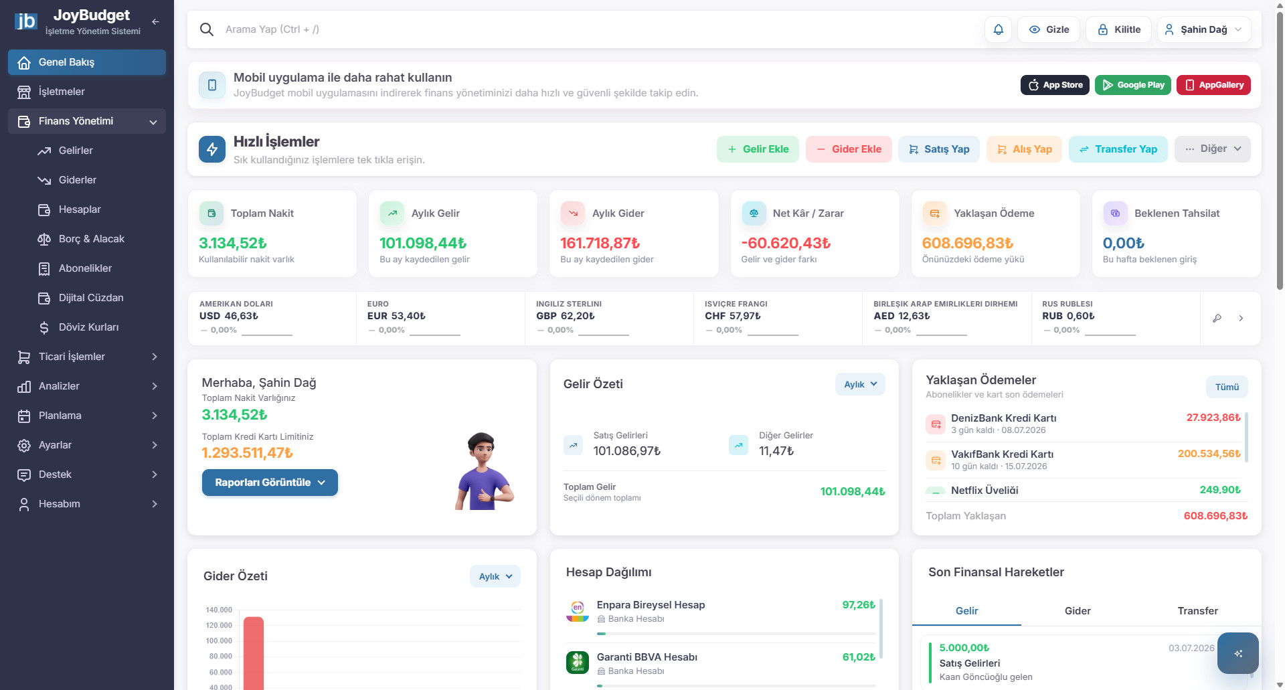Open Gelir Özeti Aylık period dropdown
The width and height of the screenshot is (1285, 690).
(x=860, y=384)
